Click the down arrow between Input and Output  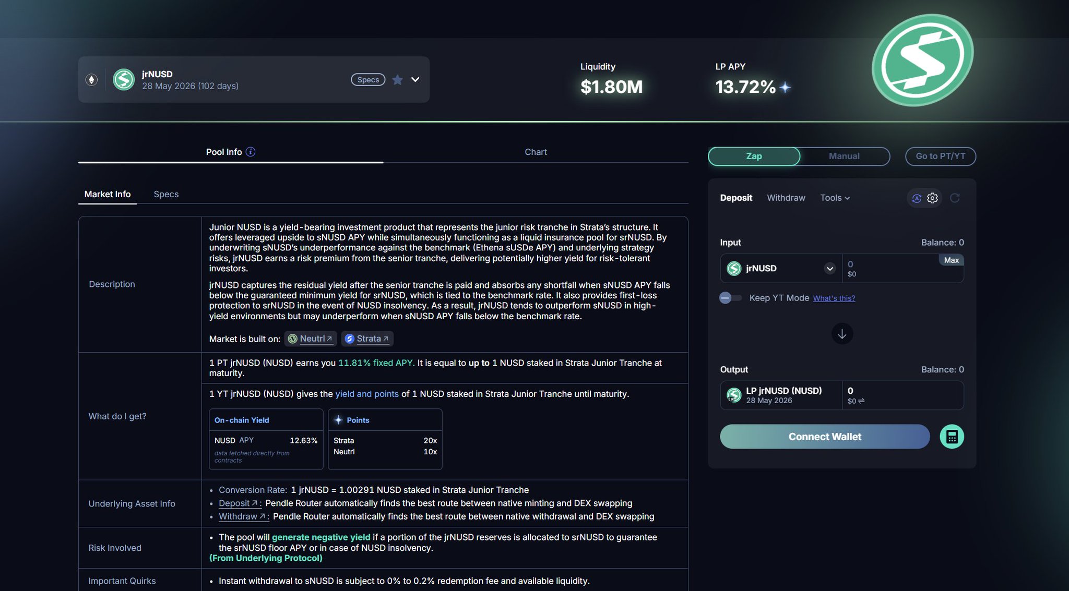click(842, 334)
